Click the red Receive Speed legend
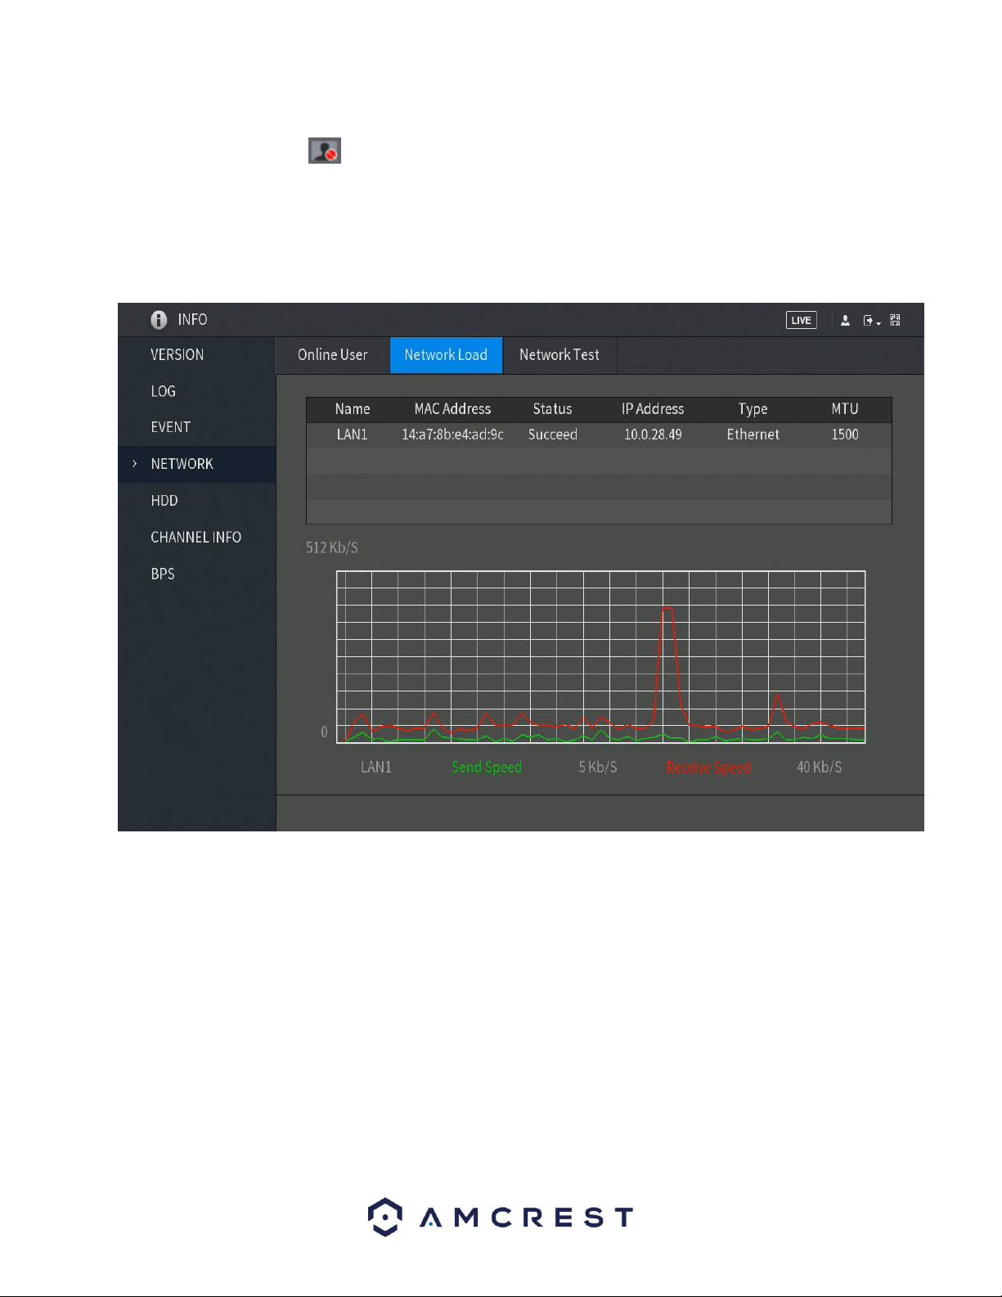The width and height of the screenshot is (1002, 1297). pos(708,768)
